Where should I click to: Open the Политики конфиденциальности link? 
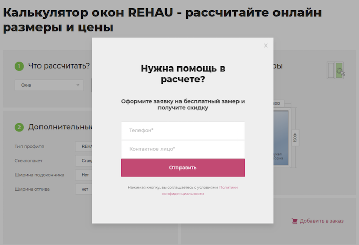pyautogui.click(x=200, y=190)
